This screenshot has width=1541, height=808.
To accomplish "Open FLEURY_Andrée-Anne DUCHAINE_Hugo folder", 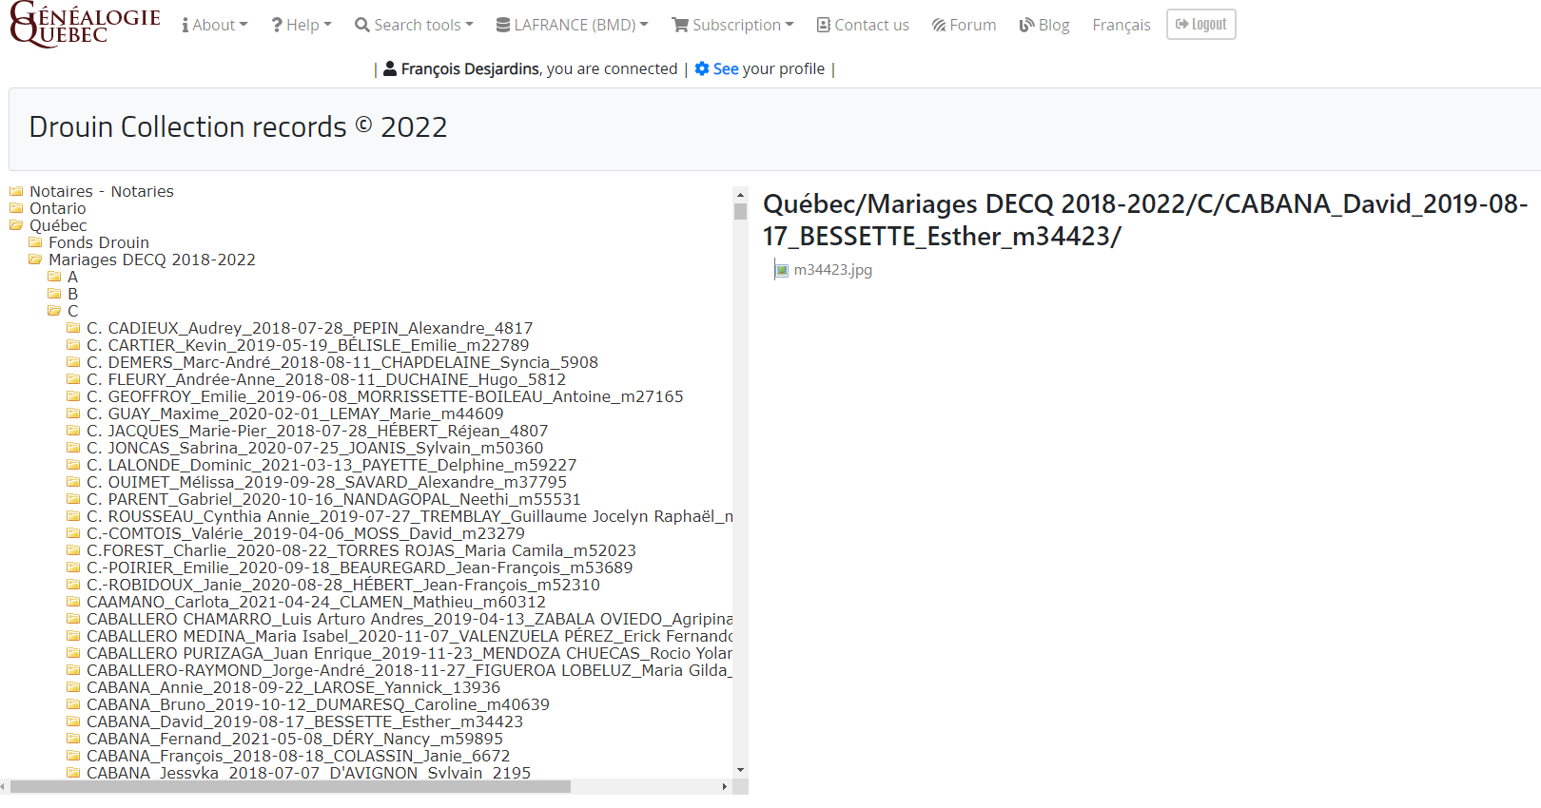I will 326,379.
